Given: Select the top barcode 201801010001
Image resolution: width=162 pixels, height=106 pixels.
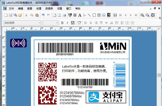Looking at the screenshot, I should tap(66, 49).
